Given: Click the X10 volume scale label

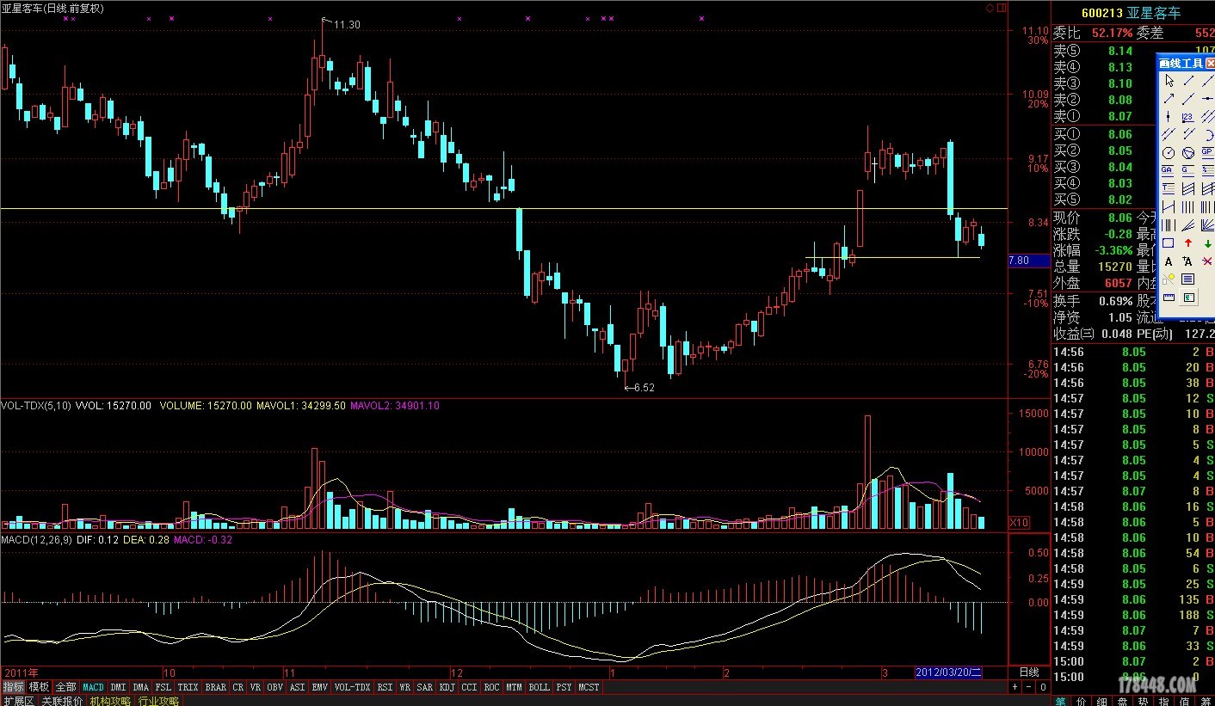Looking at the screenshot, I should [x=1019, y=523].
